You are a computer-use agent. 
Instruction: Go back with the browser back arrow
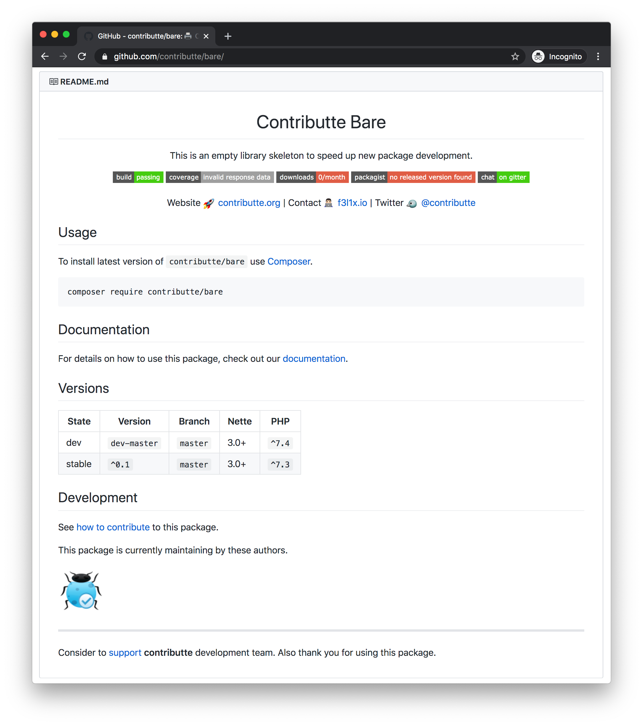point(45,56)
